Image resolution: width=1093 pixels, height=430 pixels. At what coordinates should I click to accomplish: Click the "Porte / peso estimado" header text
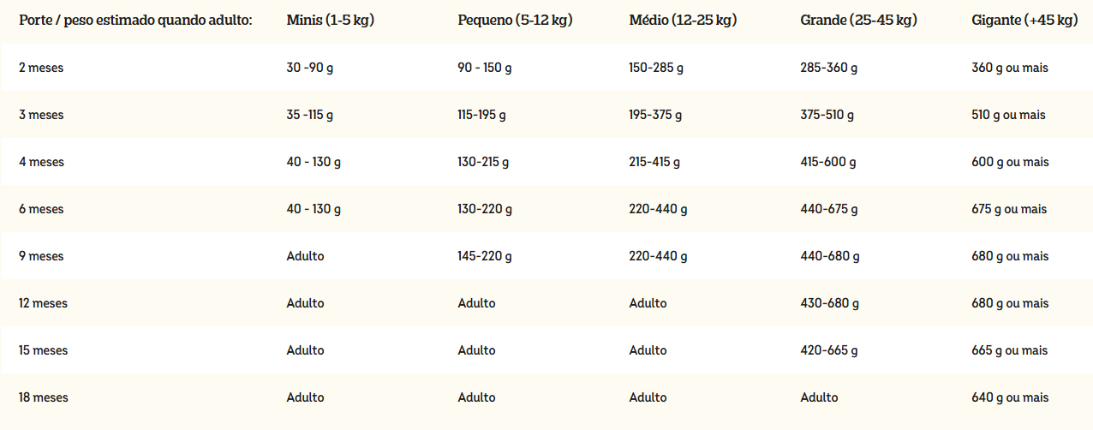click(135, 20)
